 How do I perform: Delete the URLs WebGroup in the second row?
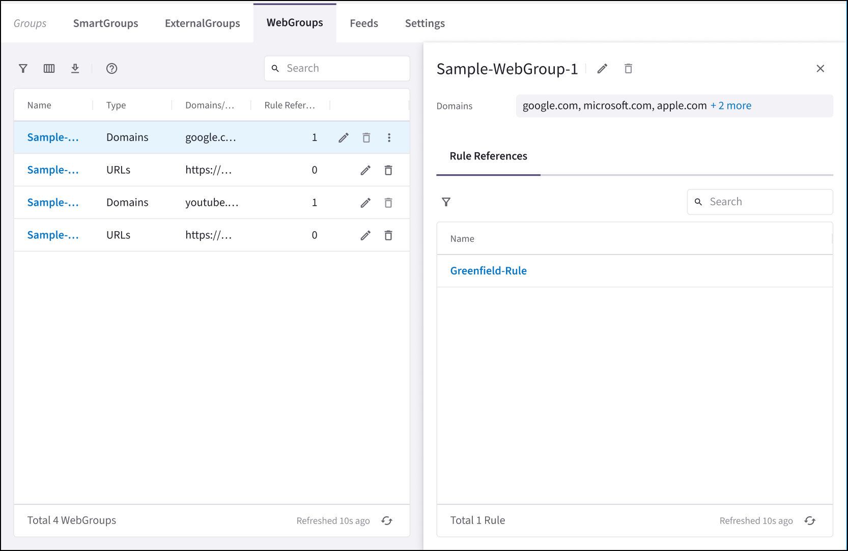tap(388, 170)
